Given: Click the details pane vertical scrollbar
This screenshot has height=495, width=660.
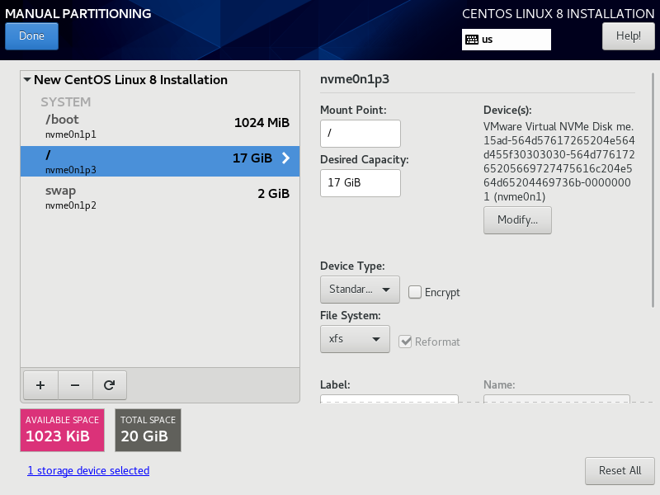Looking at the screenshot, I should coord(653,190).
